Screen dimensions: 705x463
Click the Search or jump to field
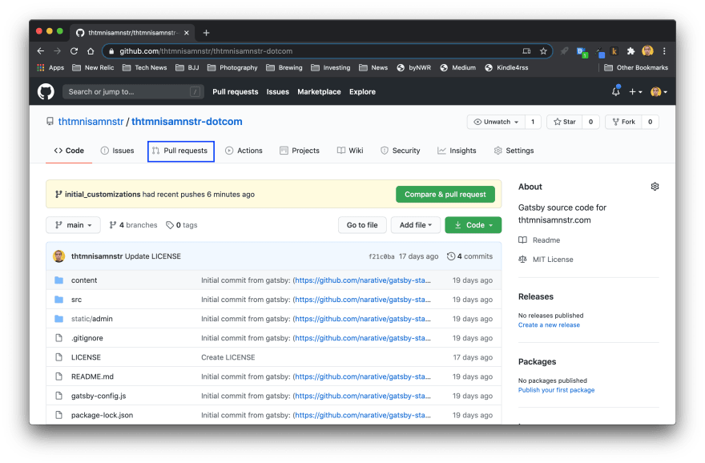pos(132,92)
